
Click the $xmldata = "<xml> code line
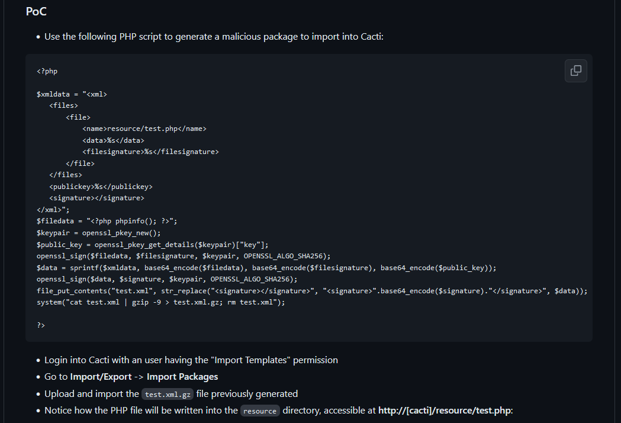tap(72, 94)
